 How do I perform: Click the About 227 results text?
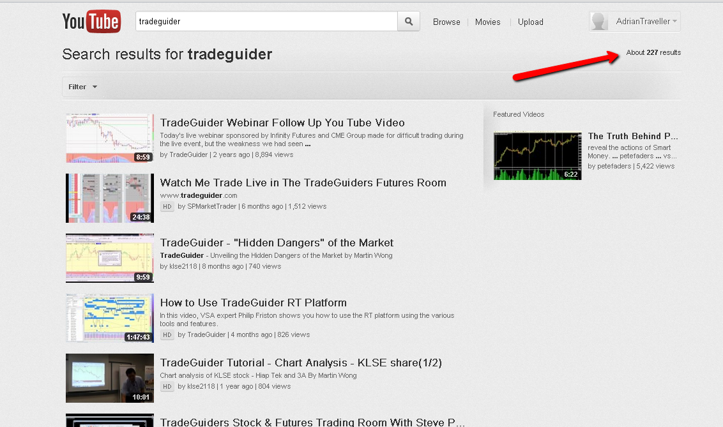(x=653, y=52)
